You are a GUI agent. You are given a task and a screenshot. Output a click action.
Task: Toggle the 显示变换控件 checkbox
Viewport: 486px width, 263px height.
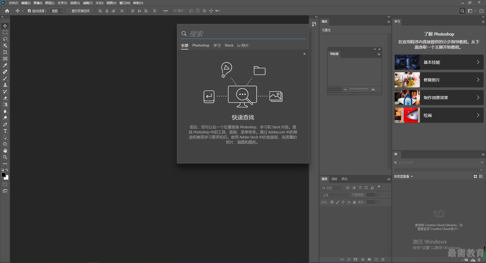pos(69,11)
